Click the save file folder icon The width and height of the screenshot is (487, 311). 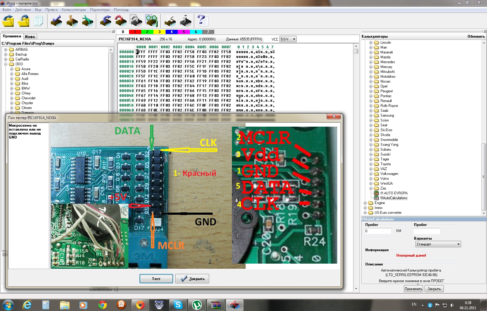pyautogui.click(x=23, y=21)
